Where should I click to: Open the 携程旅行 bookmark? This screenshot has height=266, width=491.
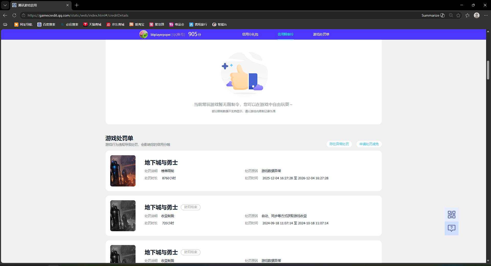198,25
